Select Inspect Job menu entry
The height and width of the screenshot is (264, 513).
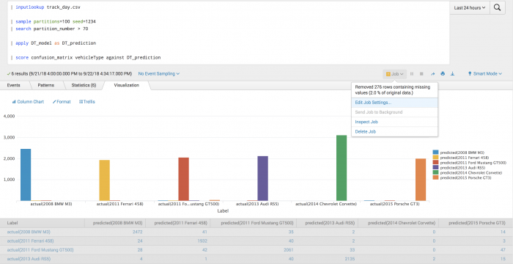[394, 122]
